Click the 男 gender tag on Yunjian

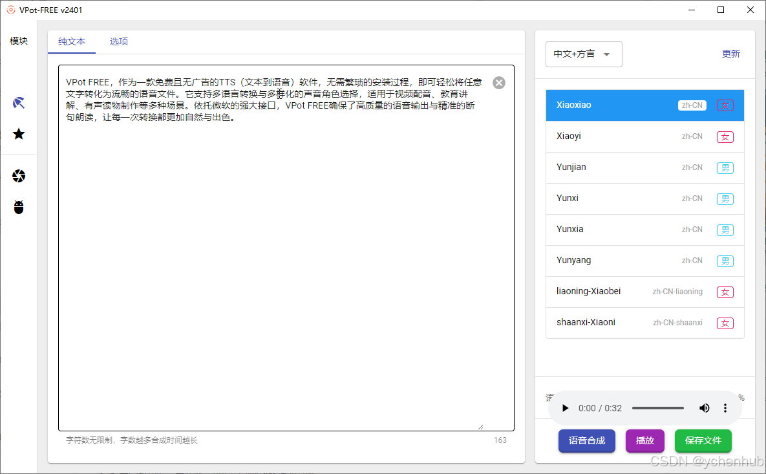[x=725, y=168]
